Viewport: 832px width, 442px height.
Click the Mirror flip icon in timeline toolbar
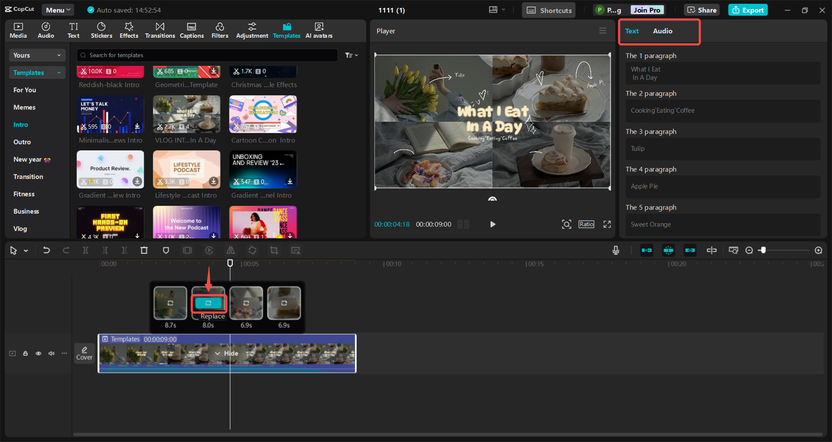coord(231,250)
